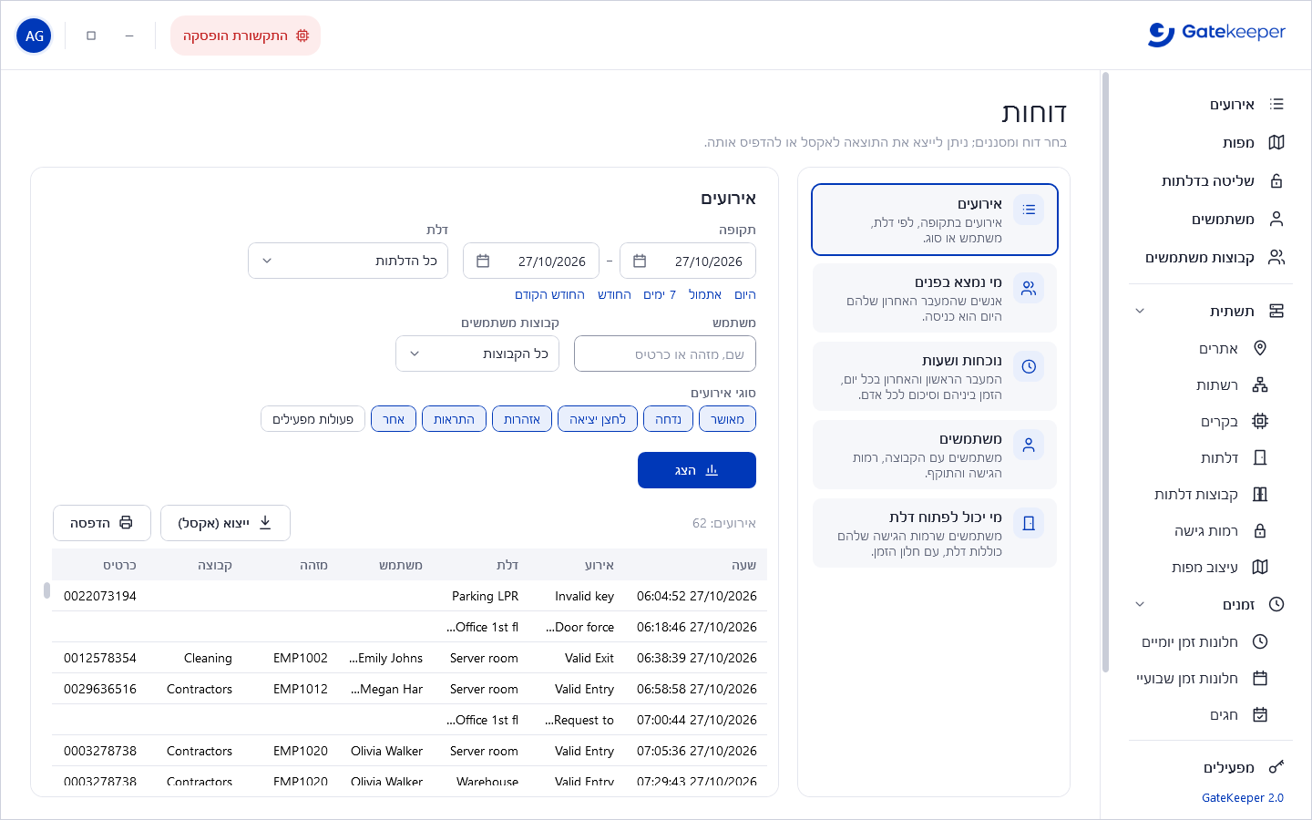Set period to 7 ימים link
Viewport: 1312px width, 820px height.
(660, 294)
